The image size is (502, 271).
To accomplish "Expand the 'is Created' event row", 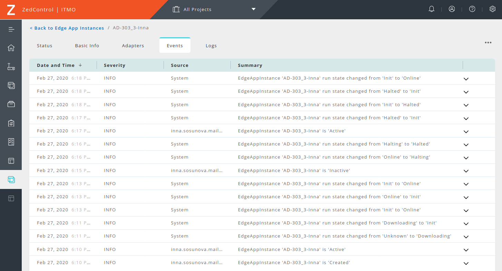I will [x=466, y=263].
